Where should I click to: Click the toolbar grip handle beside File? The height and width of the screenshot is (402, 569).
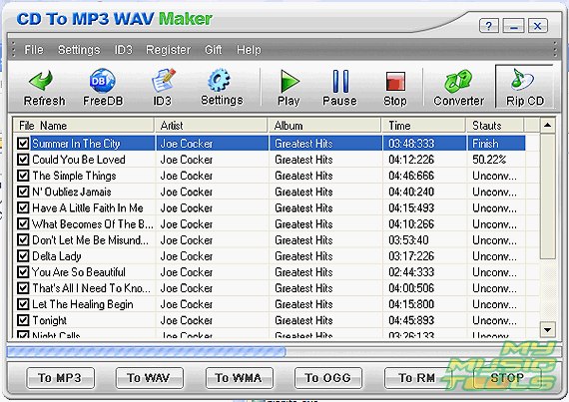(13, 49)
